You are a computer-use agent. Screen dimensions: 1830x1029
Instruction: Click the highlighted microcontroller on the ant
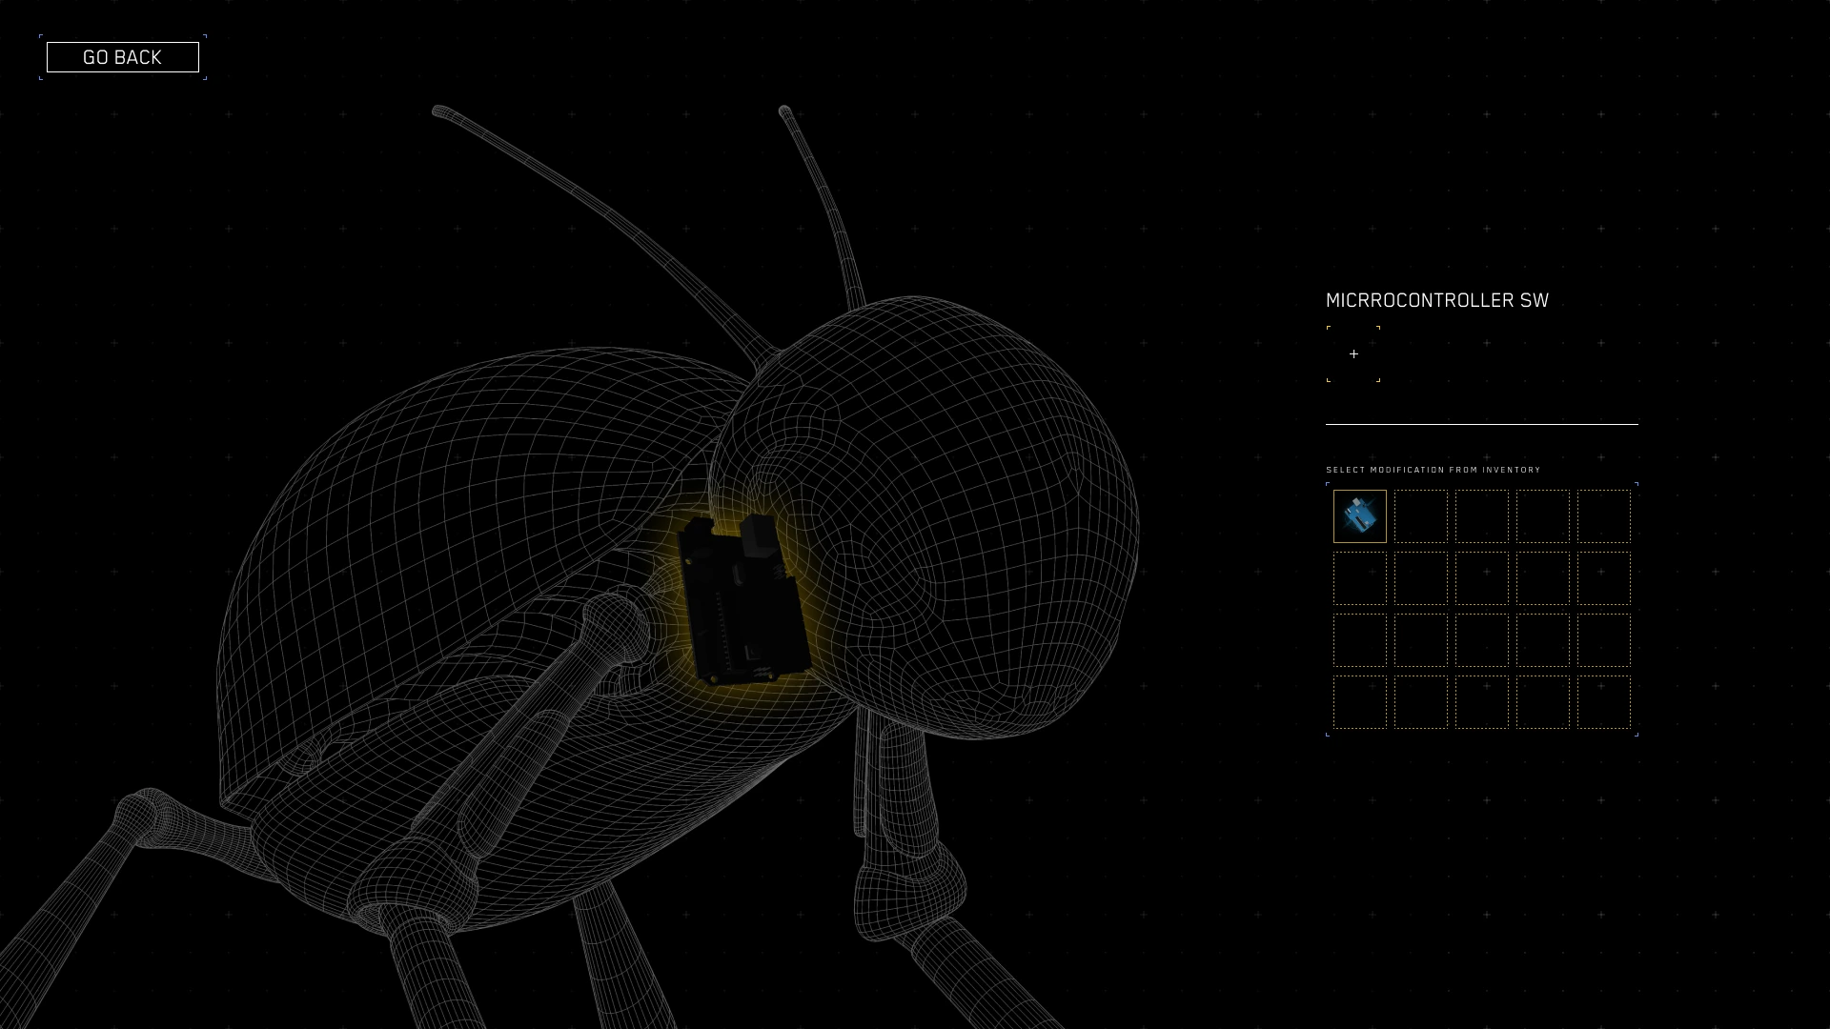pos(744,598)
